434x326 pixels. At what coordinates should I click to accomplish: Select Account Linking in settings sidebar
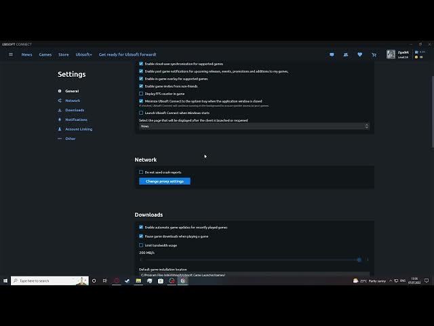[79, 129]
